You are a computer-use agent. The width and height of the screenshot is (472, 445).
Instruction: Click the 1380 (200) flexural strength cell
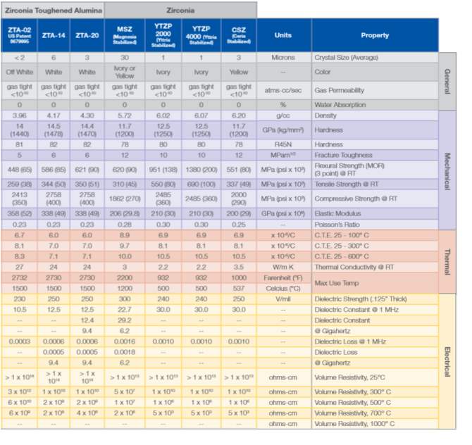[x=201, y=169]
